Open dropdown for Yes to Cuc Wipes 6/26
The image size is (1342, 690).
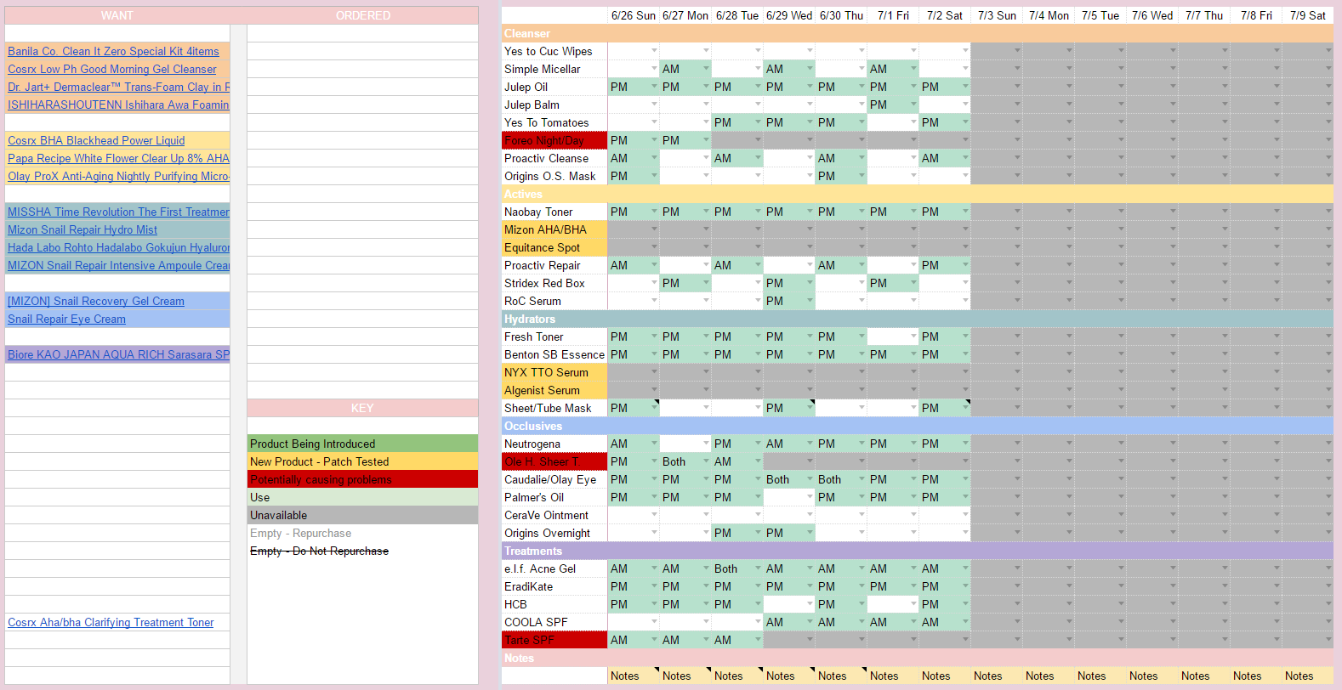pyautogui.click(x=655, y=51)
